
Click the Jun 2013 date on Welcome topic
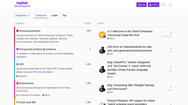click(x=167, y=36)
